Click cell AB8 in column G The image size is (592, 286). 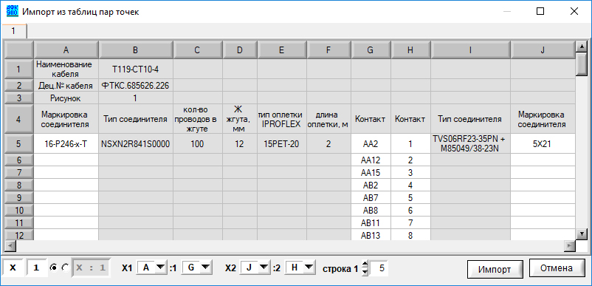(371, 210)
